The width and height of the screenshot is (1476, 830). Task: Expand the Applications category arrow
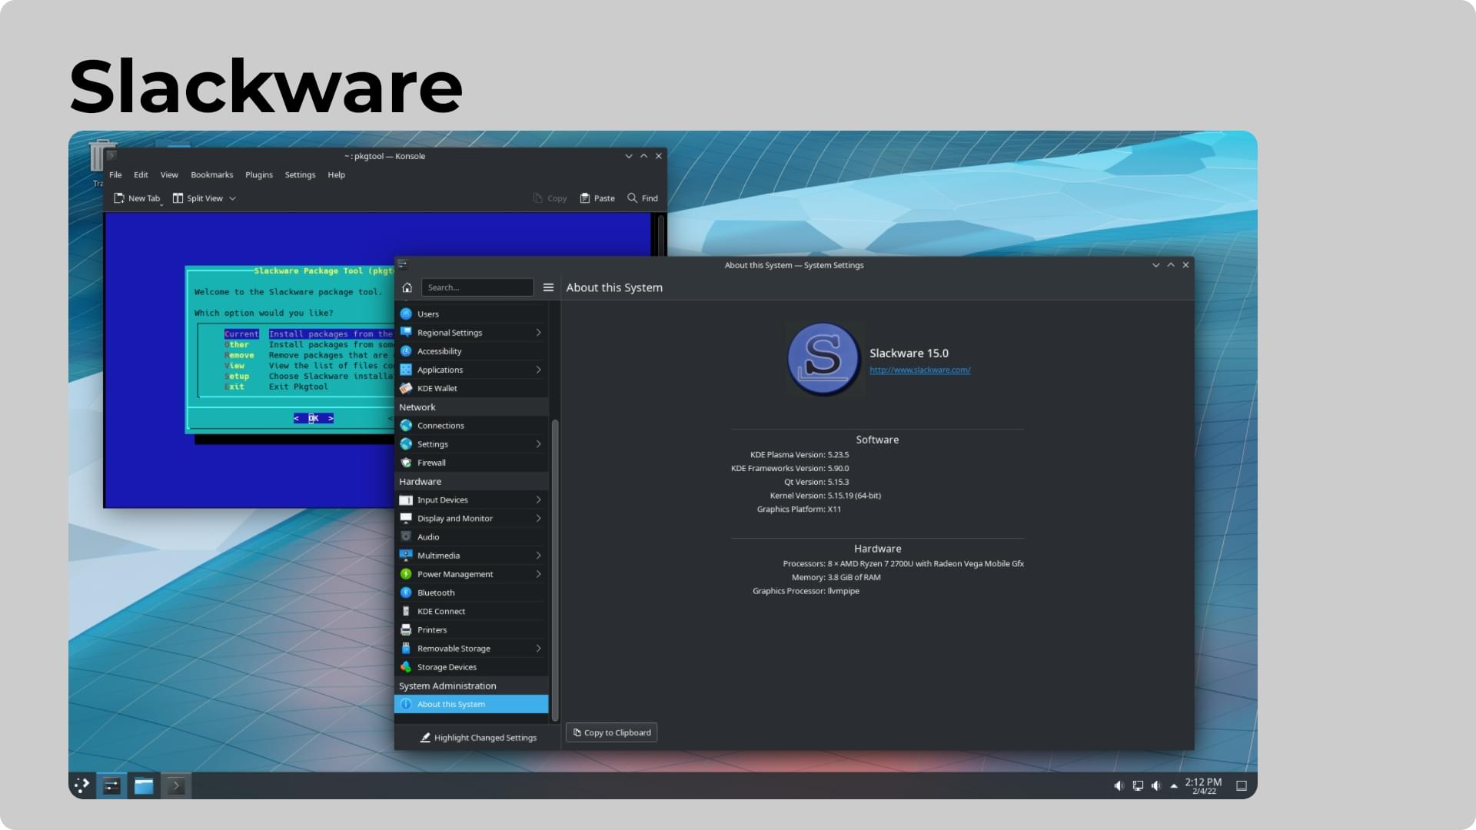[x=538, y=370]
